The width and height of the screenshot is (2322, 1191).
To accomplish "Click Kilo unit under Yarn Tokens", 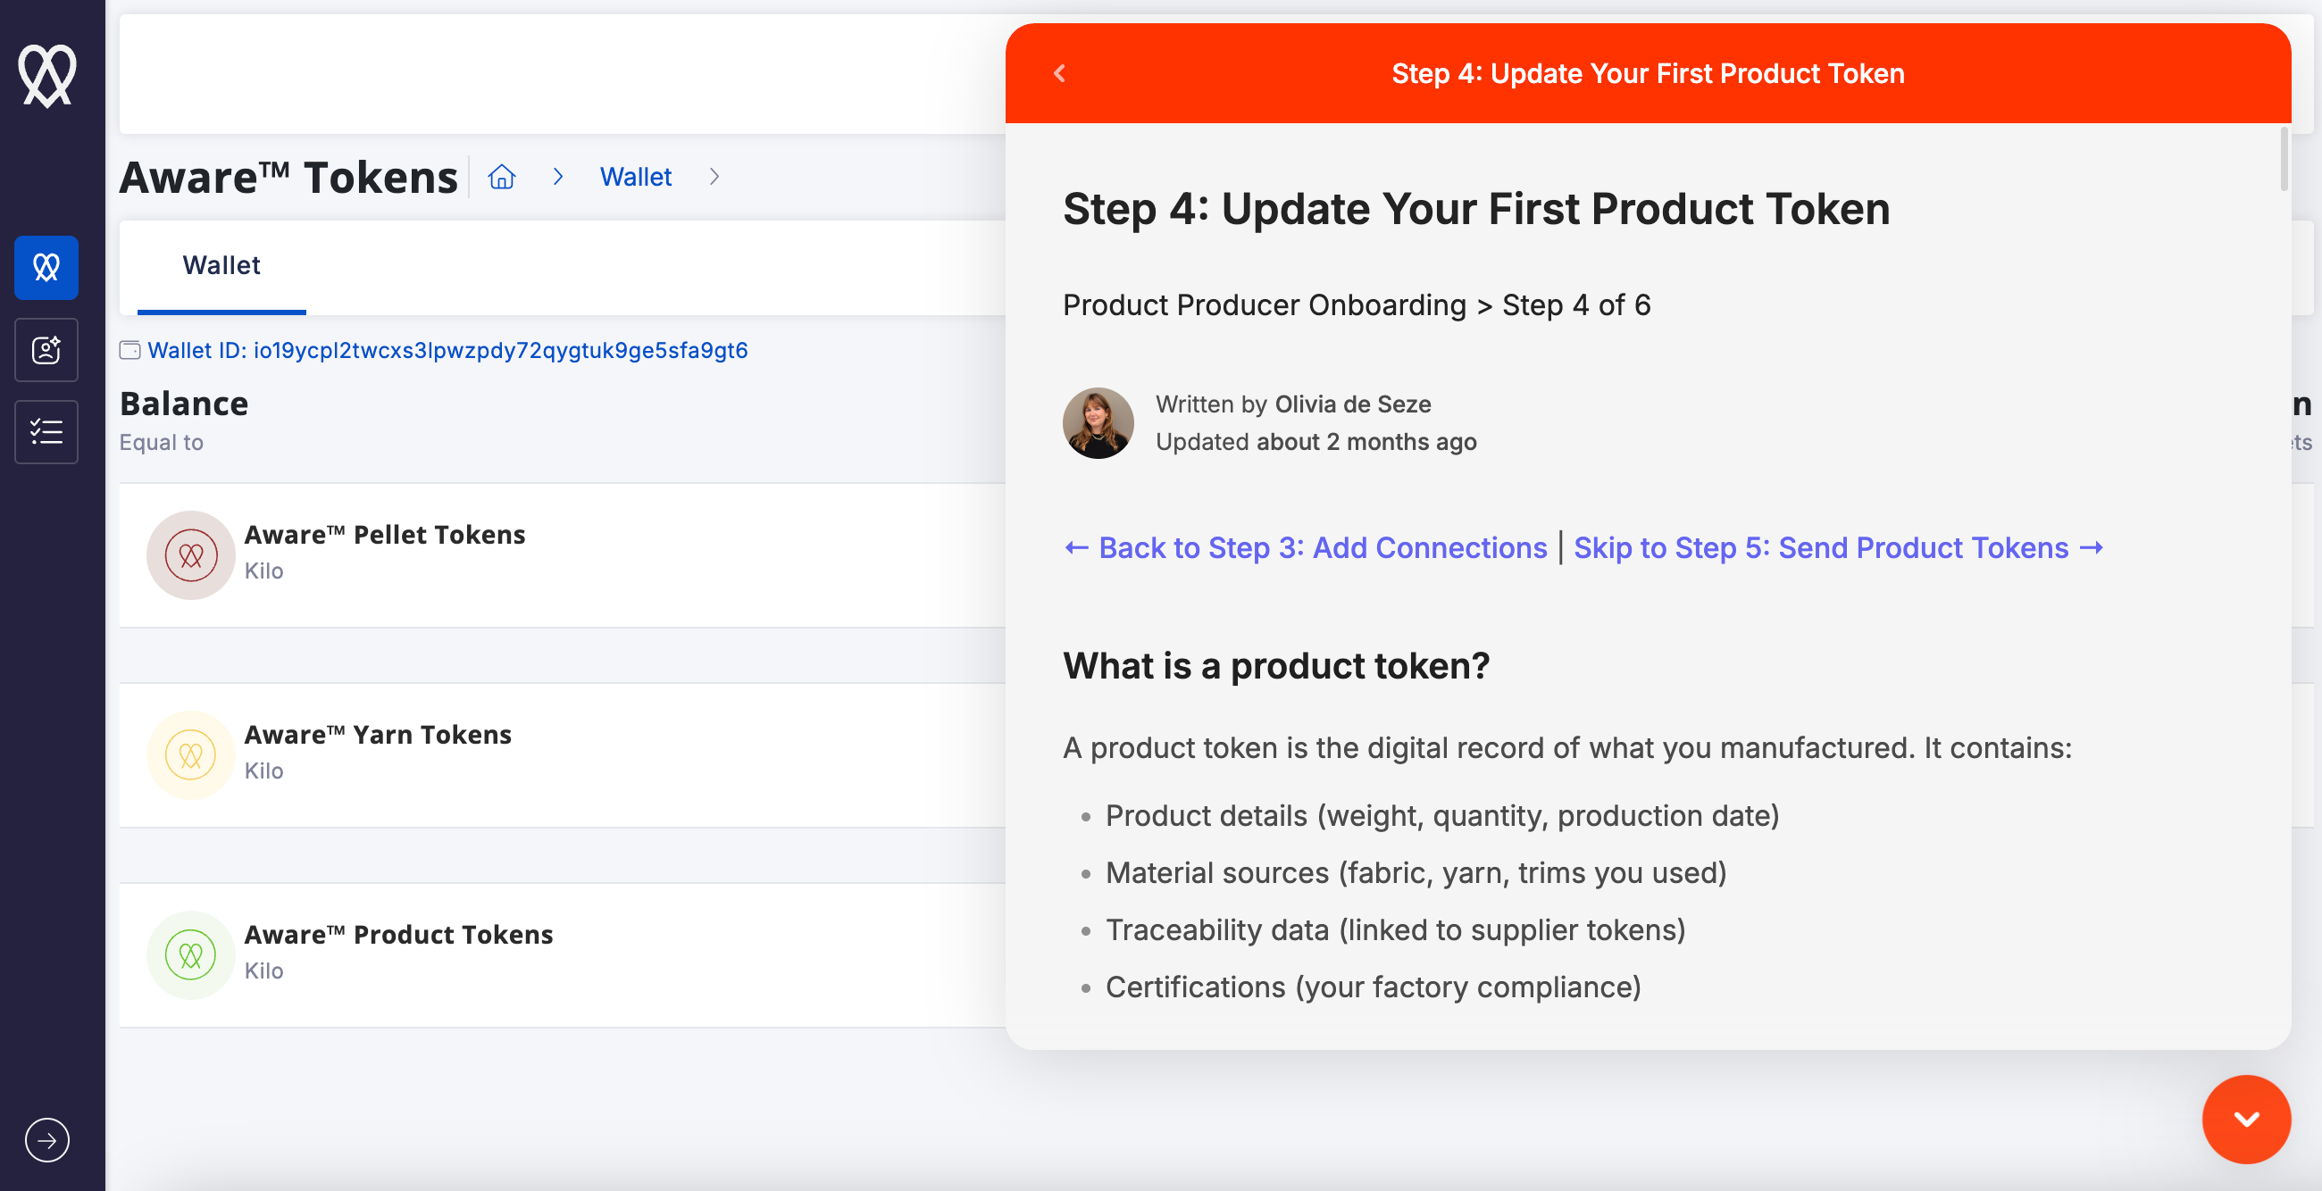I will (x=264, y=771).
